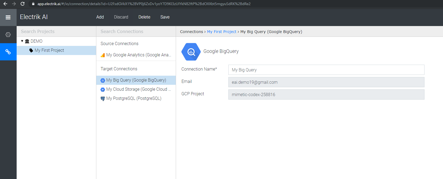Click the Email field showing eai.demo19@gmail.com
Image resolution: width=443 pixels, height=179 pixels.
pos(326,82)
